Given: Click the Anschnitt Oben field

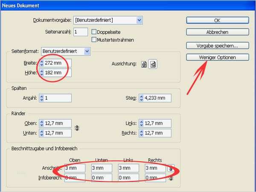Looking at the screenshot, I should pyautogui.click(x=75, y=168).
